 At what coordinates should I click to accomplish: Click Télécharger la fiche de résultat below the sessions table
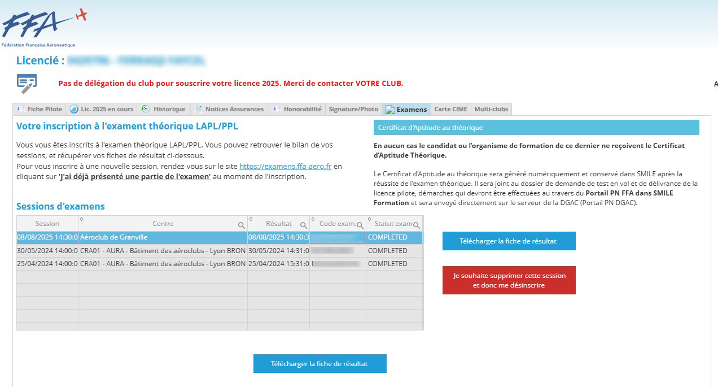tap(319, 364)
